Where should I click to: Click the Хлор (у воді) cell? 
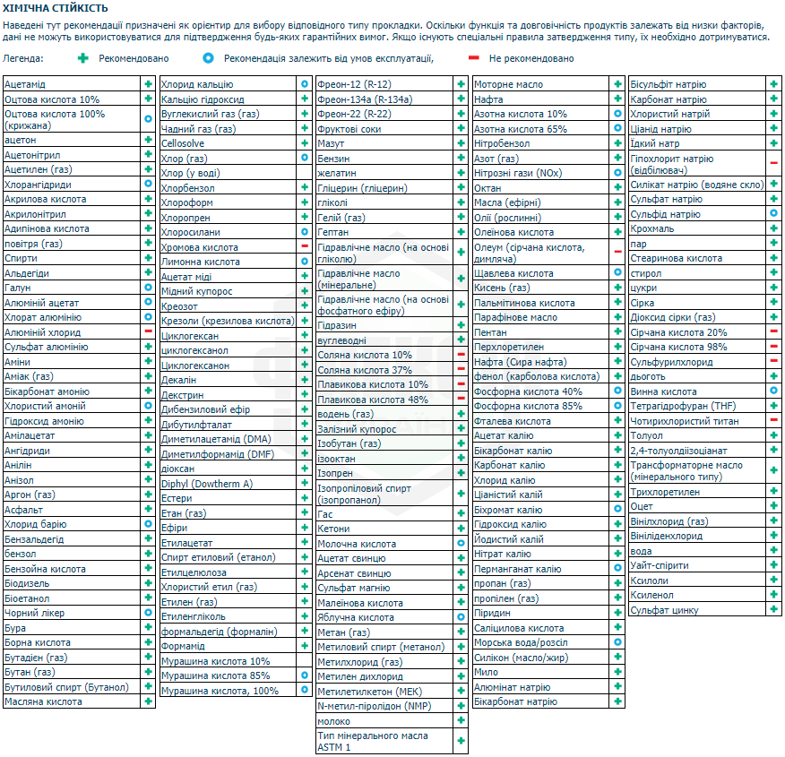click(229, 173)
